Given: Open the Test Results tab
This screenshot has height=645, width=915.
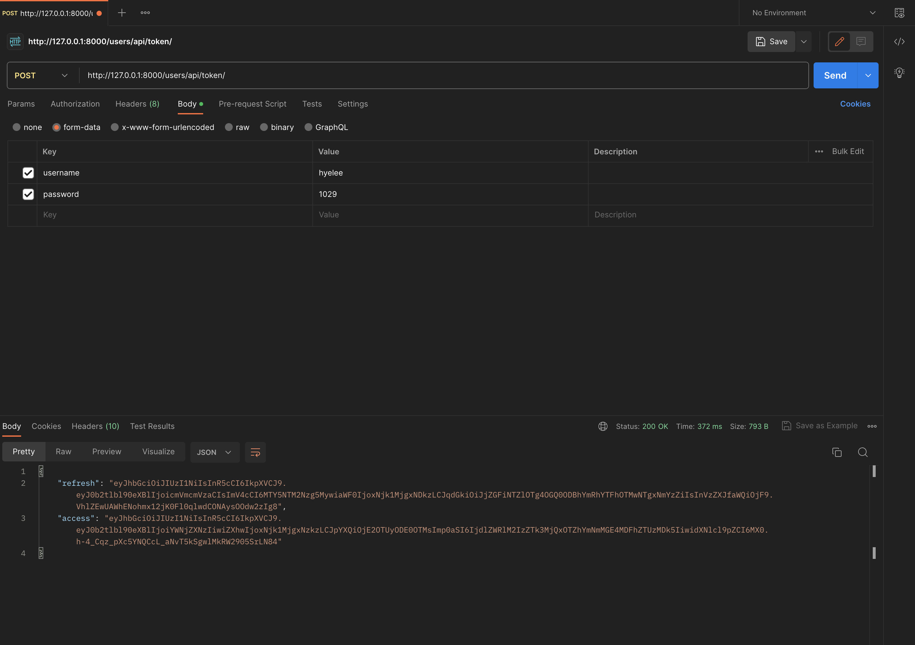Looking at the screenshot, I should coord(152,426).
